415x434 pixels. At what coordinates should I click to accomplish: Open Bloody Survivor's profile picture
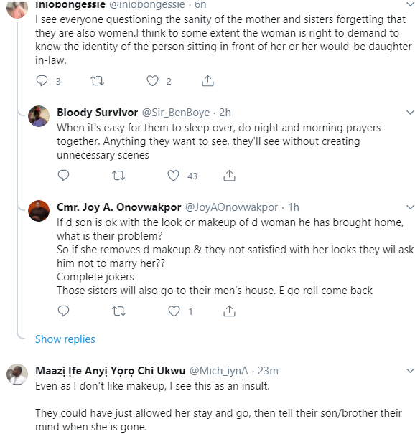click(39, 116)
